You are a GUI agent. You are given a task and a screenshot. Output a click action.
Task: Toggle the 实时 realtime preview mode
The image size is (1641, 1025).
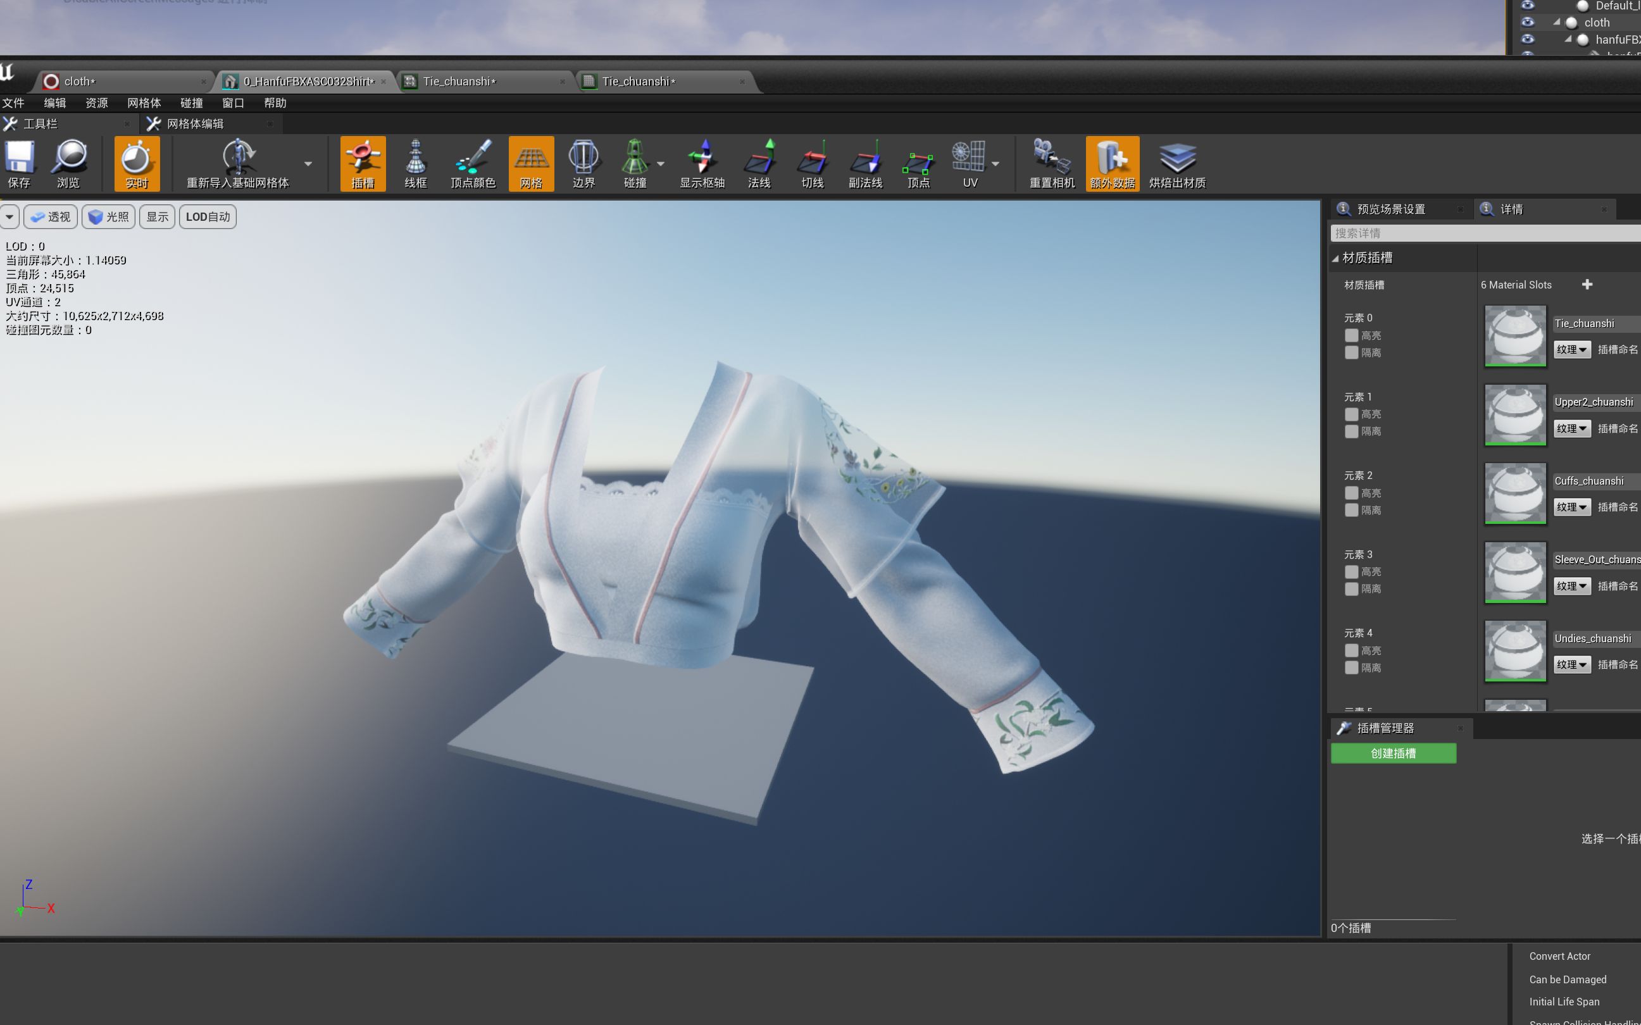(x=136, y=163)
